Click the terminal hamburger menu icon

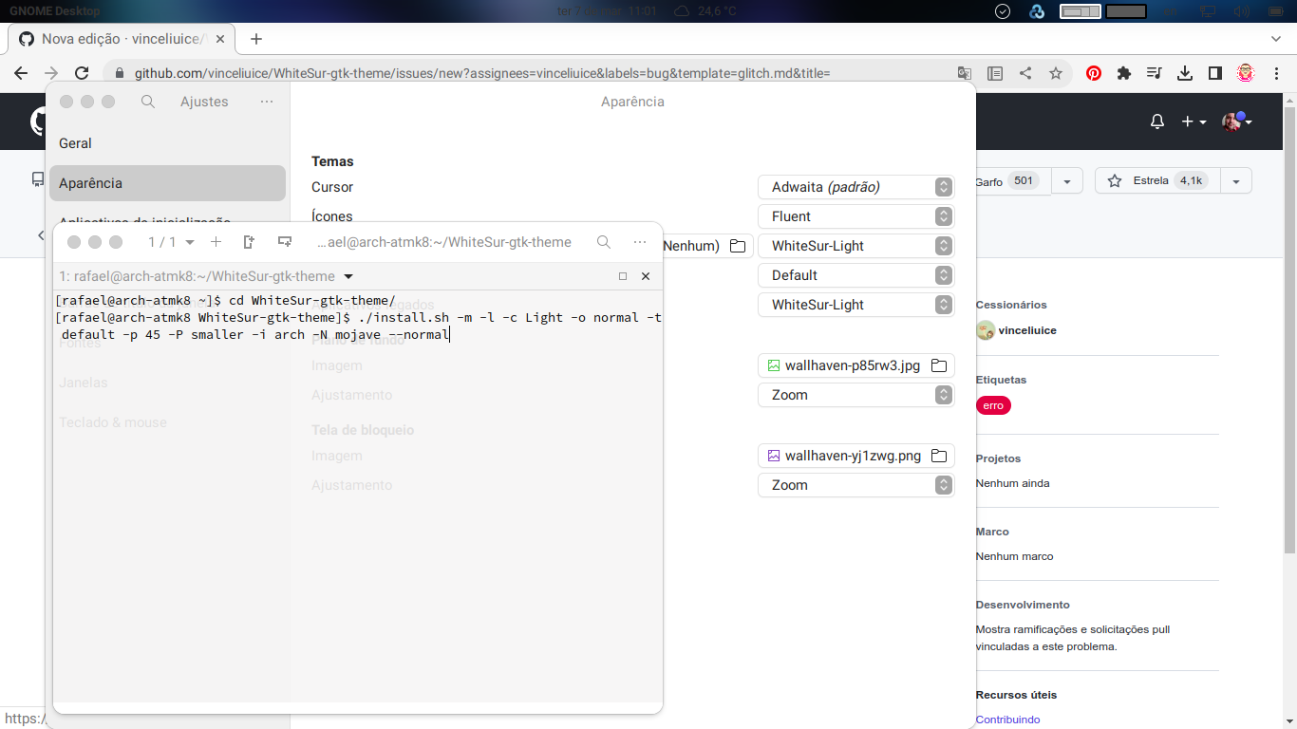(x=641, y=242)
